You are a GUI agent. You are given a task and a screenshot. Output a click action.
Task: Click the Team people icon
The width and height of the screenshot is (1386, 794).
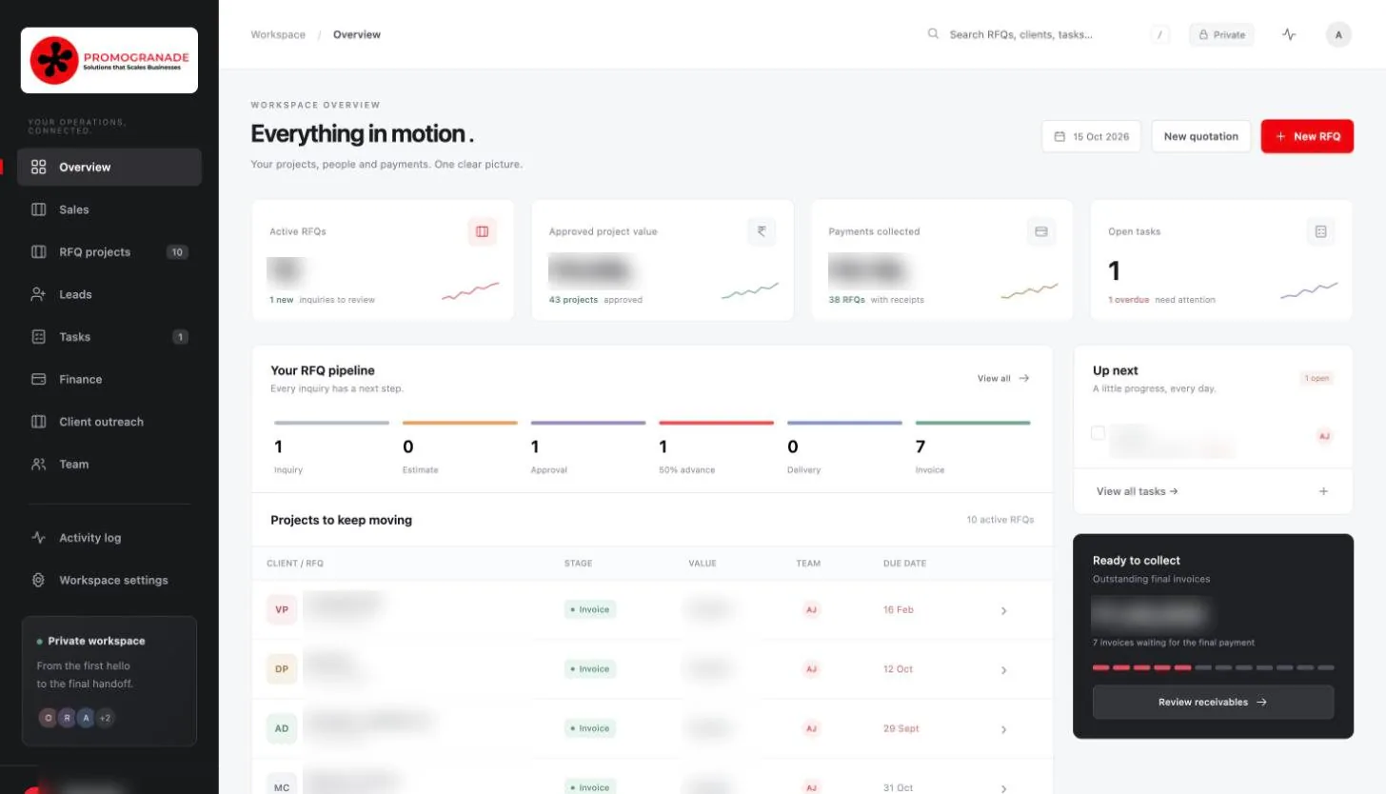coord(39,465)
